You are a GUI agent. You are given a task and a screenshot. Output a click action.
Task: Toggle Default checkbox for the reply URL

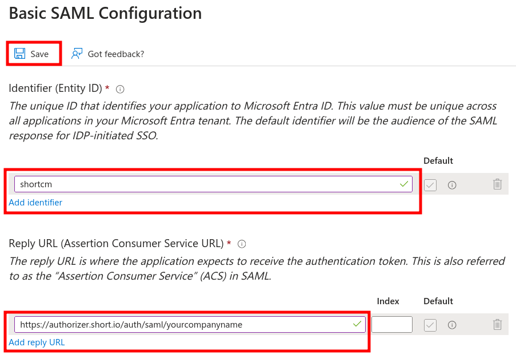coord(430,325)
